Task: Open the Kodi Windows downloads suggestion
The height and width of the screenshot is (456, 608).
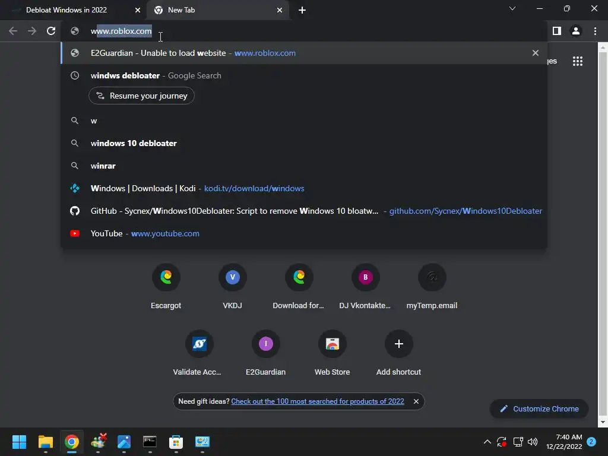Action: pos(304,188)
